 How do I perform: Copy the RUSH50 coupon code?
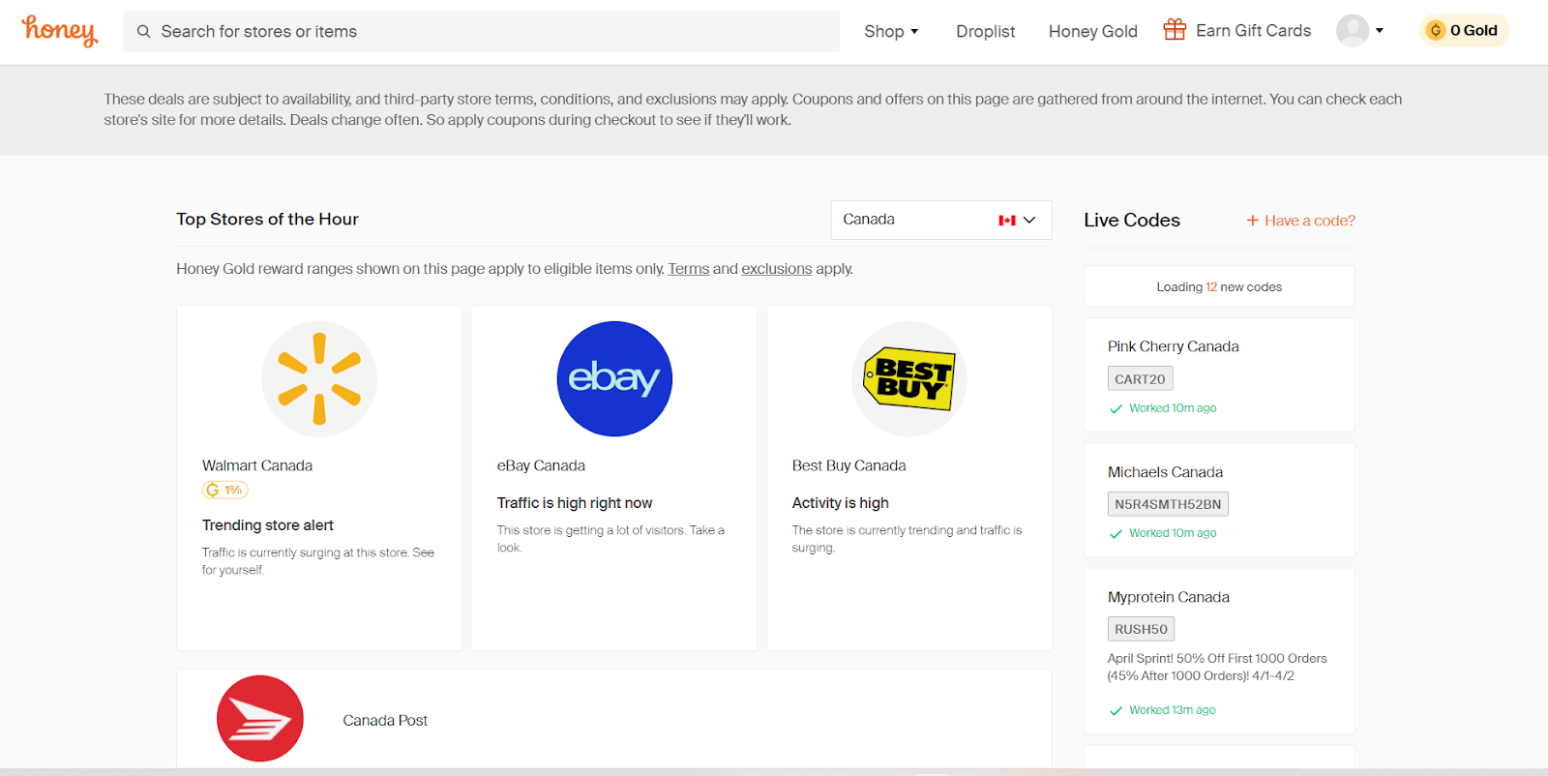(1141, 629)
